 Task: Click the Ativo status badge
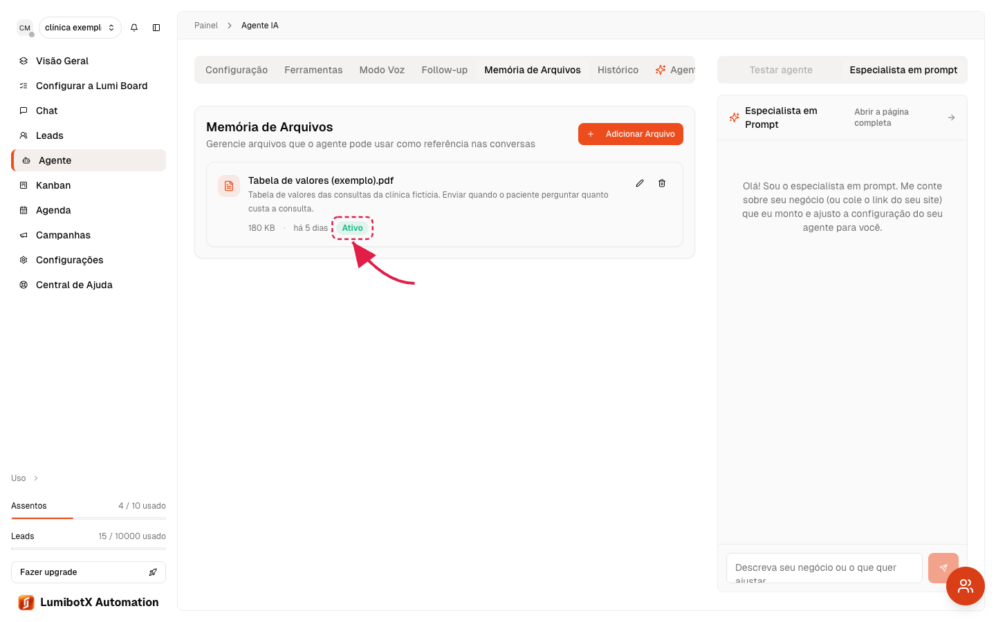click(352, 228)
